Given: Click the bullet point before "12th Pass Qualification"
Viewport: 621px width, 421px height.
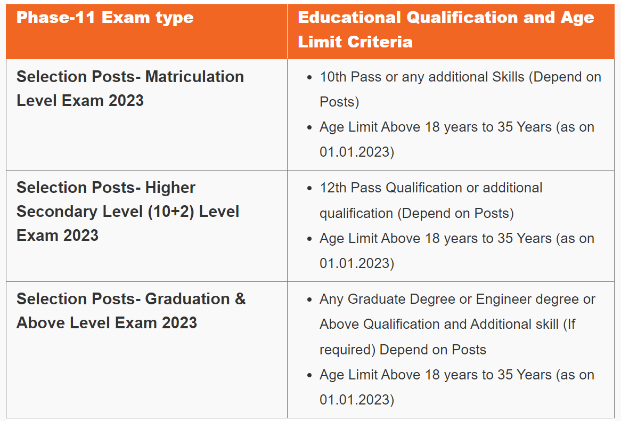Looking at the screenshot, I should point(310,189).
